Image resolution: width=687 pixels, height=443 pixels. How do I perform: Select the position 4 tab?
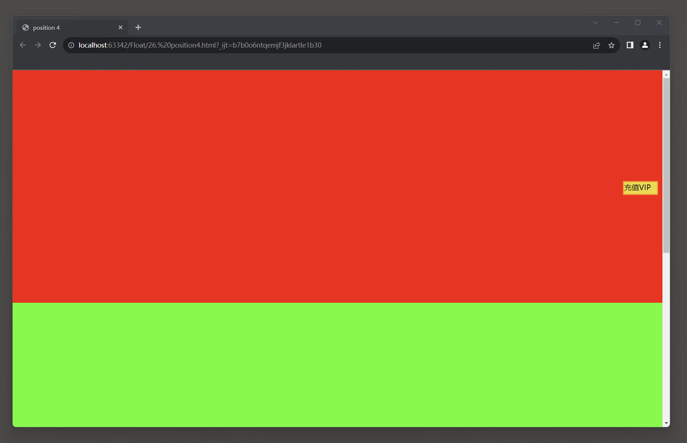(x=72, y=28)
